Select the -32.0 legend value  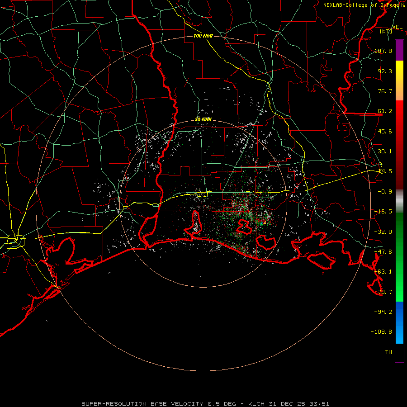[x=383, y=232]
